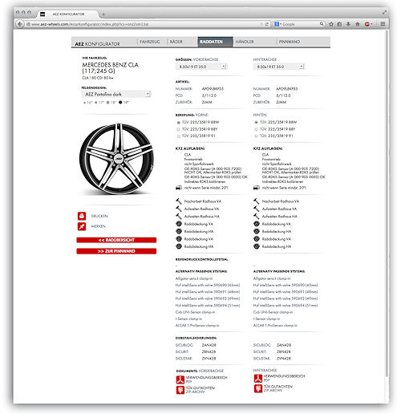401x418 pixels.
Task: Choose the 18" wheel size dot
Action: click(x=108, y=103)
